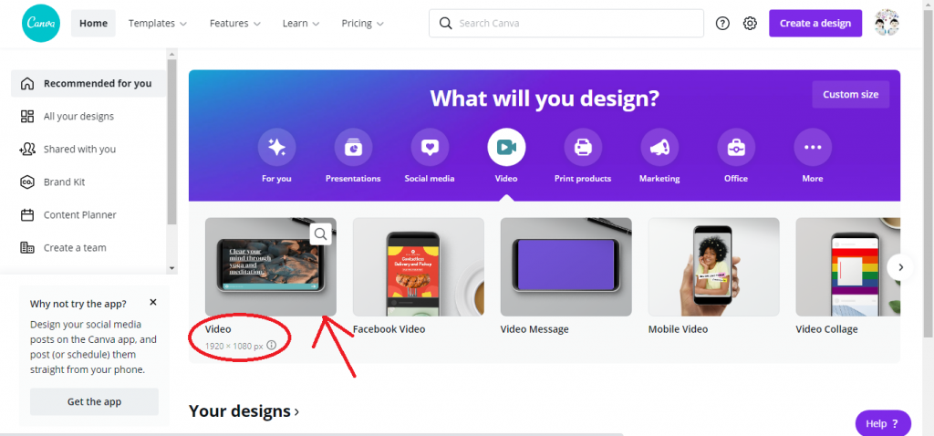Select the Presentations category icon
The width and height of the screenshot is (934, 436).
(353, 147)
